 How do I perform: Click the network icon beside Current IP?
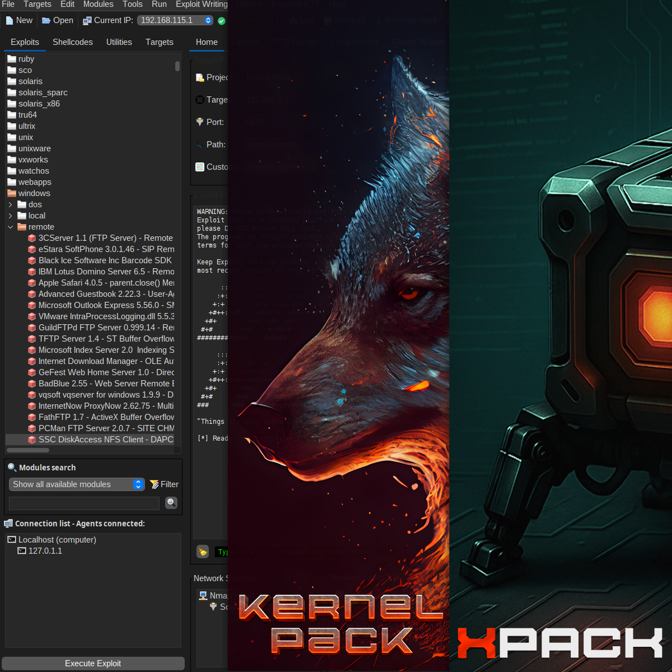pyautogui.click(x=87, y=21)
